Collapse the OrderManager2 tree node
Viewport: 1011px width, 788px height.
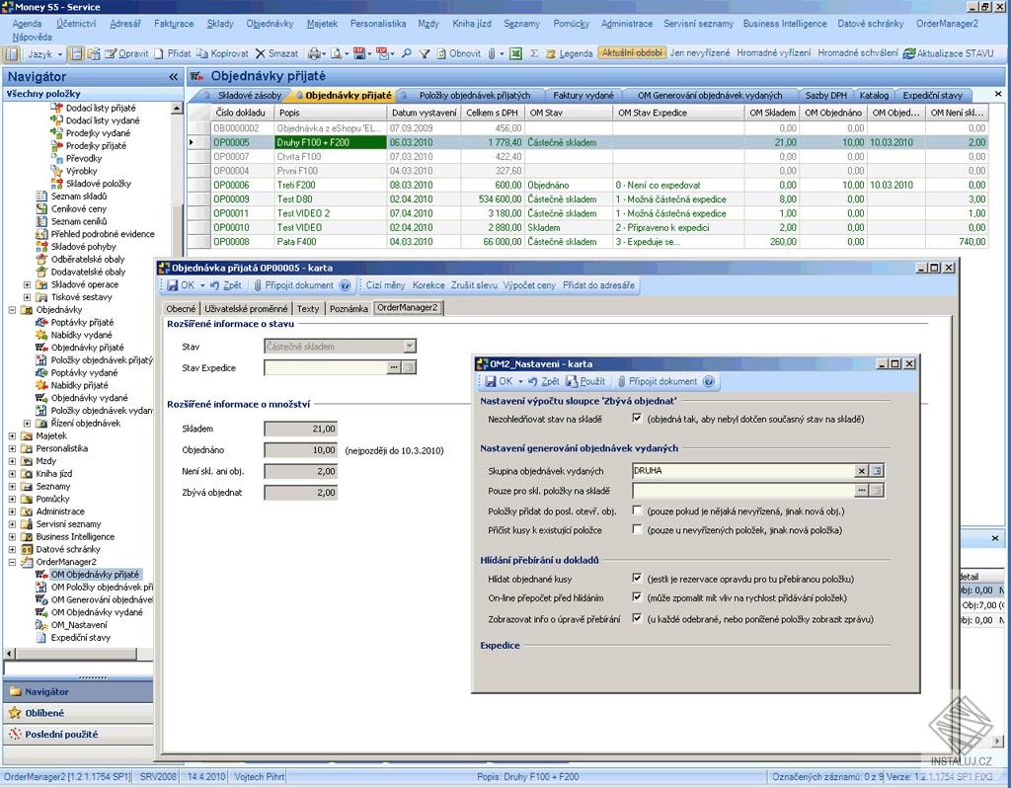coord(12,562)
